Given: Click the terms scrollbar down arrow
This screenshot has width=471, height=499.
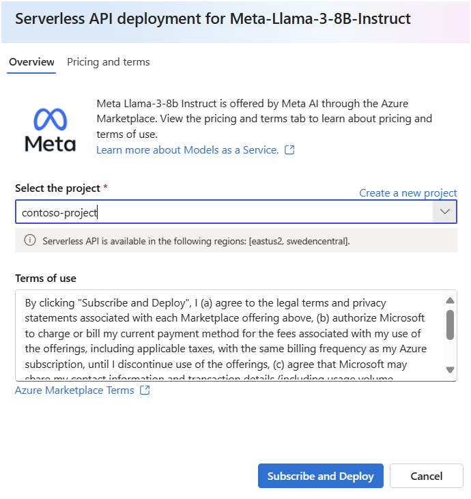Looking at the screenshot, I should point(450,370).
